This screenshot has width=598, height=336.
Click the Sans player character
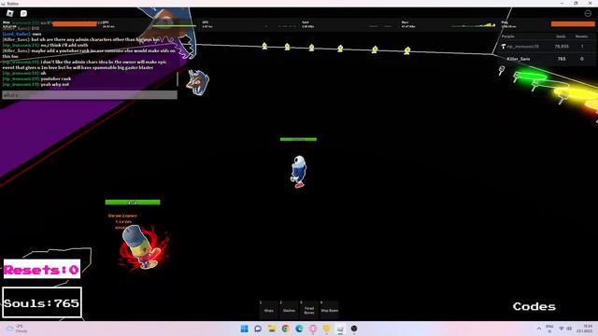[x=299, y=172]
